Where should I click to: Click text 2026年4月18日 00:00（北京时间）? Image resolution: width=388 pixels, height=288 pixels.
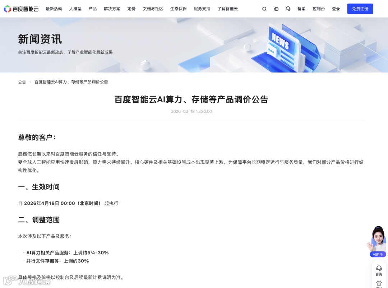(x=63, y=203)
